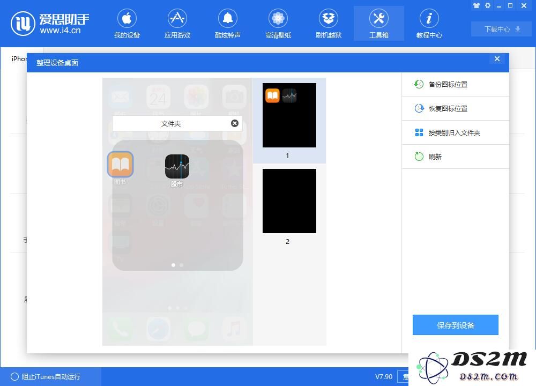This screenshot has height=386, width=536.
Task: Close the 整理设备桌面 dialog
Action: tap(497, 59)
